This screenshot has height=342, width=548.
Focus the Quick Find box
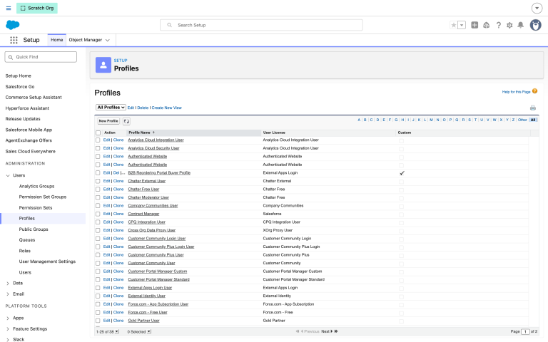41,57
